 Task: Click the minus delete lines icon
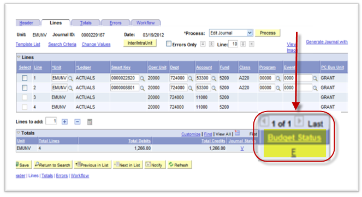(78, 122)
